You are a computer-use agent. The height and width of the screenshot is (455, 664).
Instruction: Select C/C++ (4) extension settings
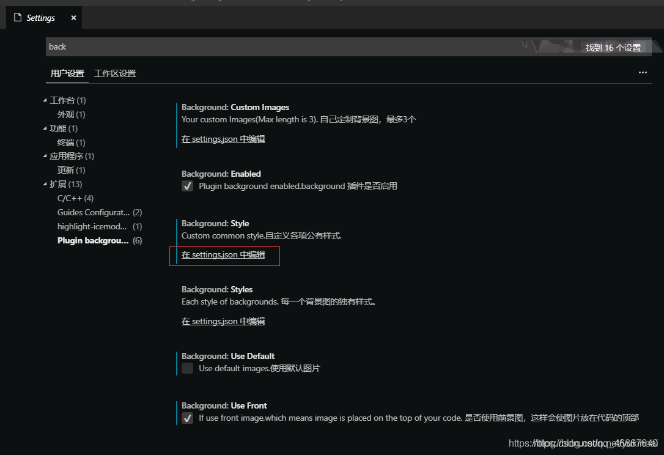(75, 198)
